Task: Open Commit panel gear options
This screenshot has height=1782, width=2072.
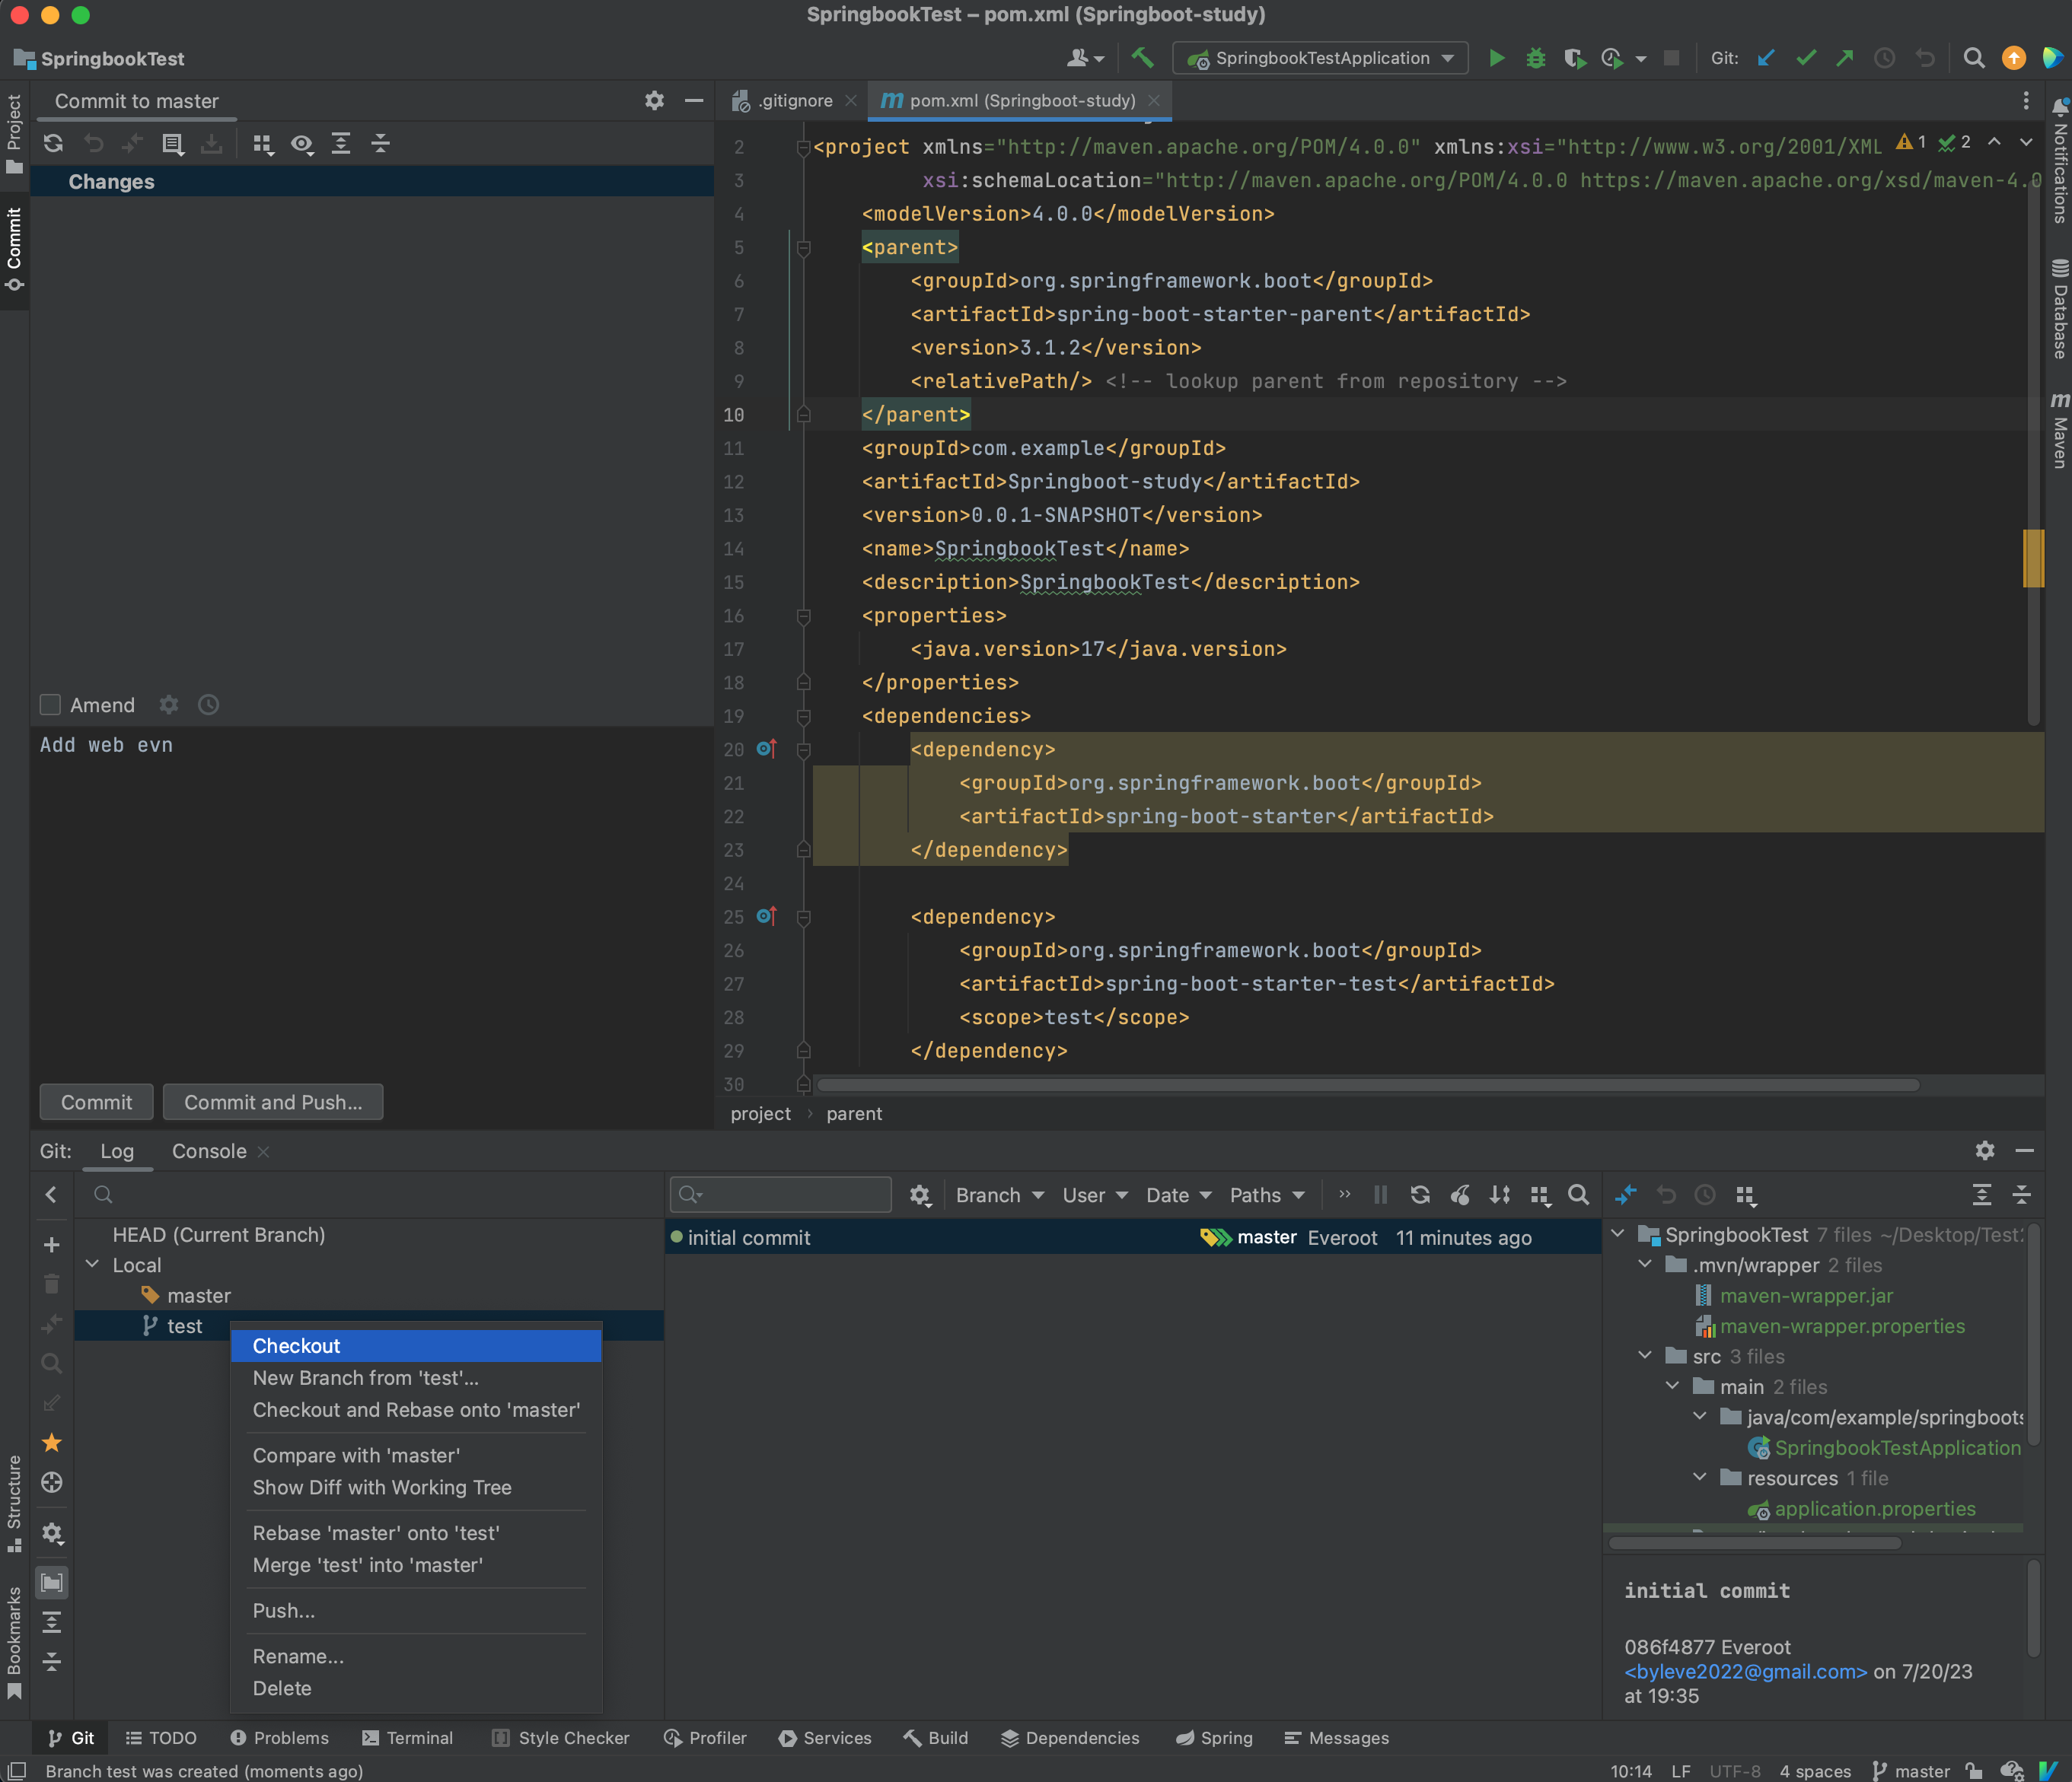Action: tap(654, 101)
